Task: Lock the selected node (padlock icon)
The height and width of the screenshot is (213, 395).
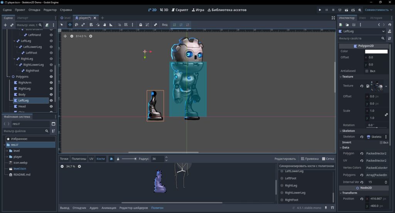Action: point(140,25)
